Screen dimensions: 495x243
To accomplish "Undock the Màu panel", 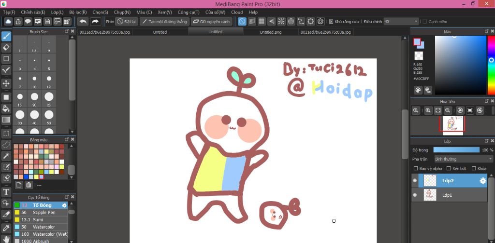I will (486, 31).
